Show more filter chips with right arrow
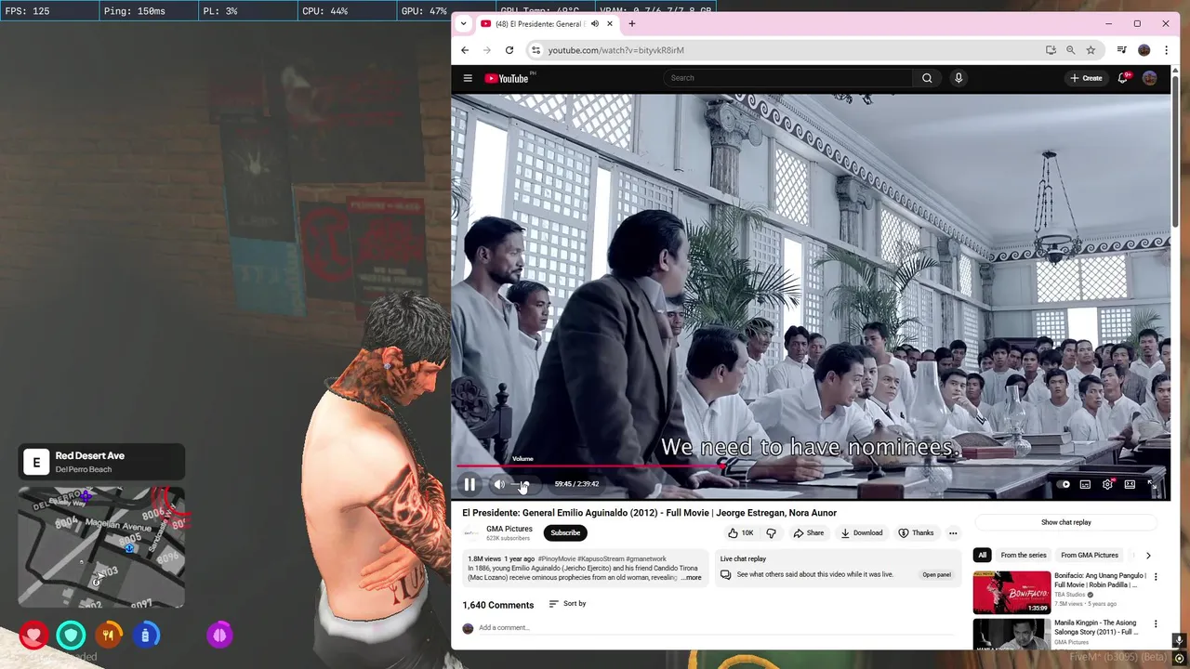Screen dimensions: 1190x669 [x=1148, y=555]
